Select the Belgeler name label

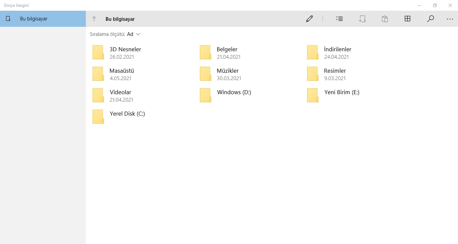pyautogui.click(x=227, y=49)
